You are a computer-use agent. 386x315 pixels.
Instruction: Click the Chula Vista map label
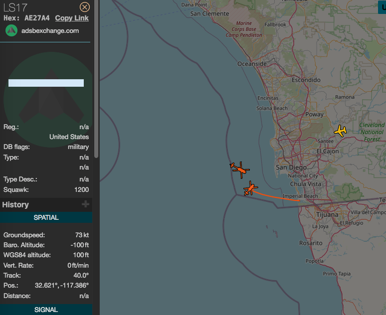[x=306, y=184]
